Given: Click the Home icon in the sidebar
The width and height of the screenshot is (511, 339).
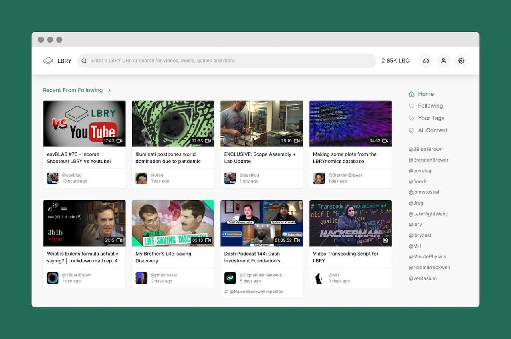Looking at the screenshot, I should point(411,94).
